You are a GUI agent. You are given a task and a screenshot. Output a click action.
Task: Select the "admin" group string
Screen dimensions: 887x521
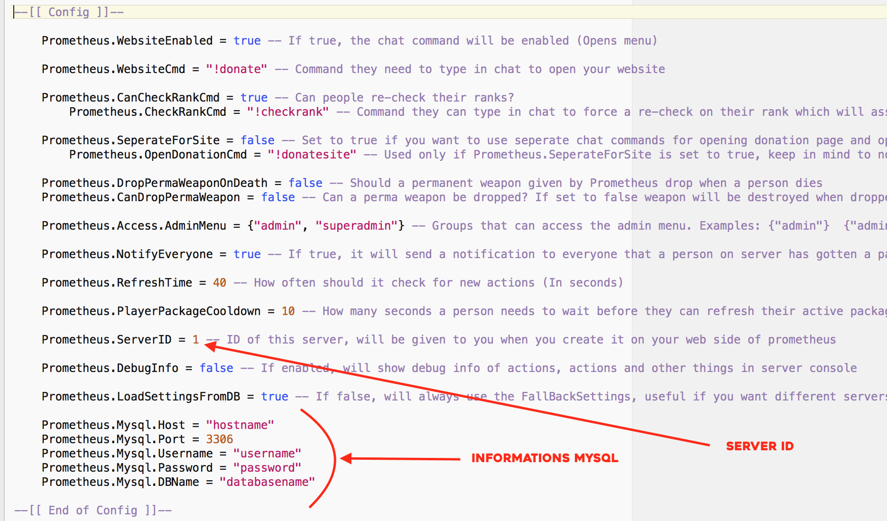click(x=278, y=226)
